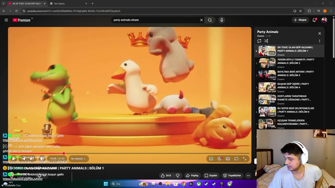Open Google Chrome taskbar icon
Viewport: 335px width, 188px height.
[183, 184]
